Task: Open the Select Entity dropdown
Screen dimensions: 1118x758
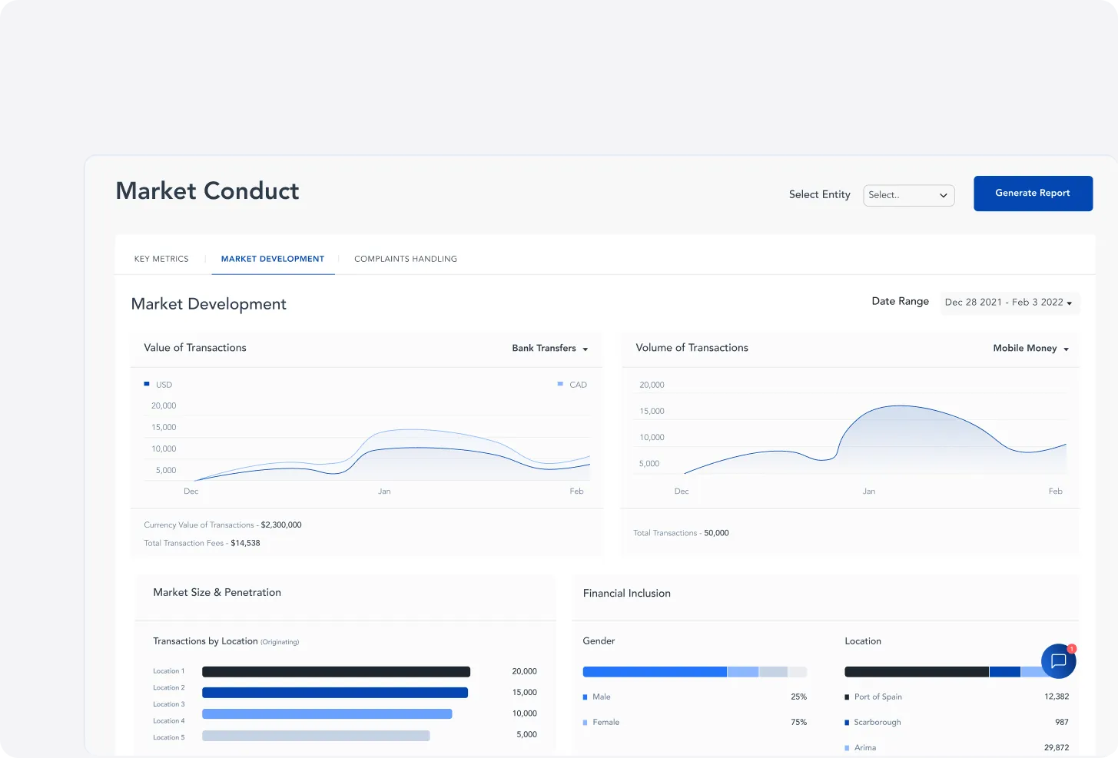Action: 908,195
